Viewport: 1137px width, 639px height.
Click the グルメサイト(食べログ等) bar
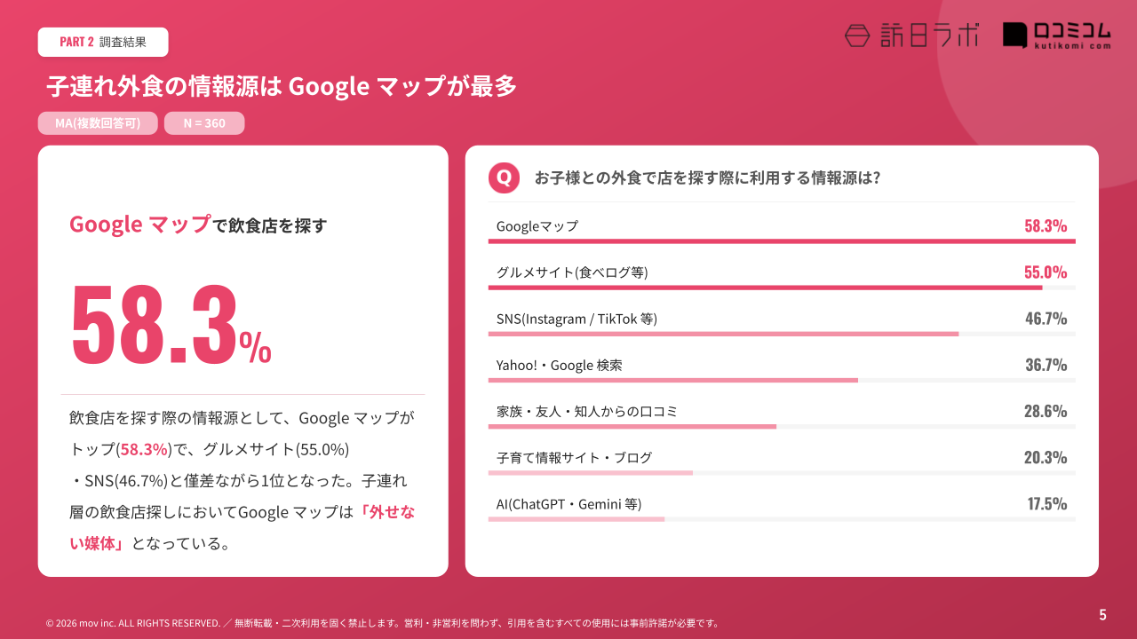coord(765,288)
